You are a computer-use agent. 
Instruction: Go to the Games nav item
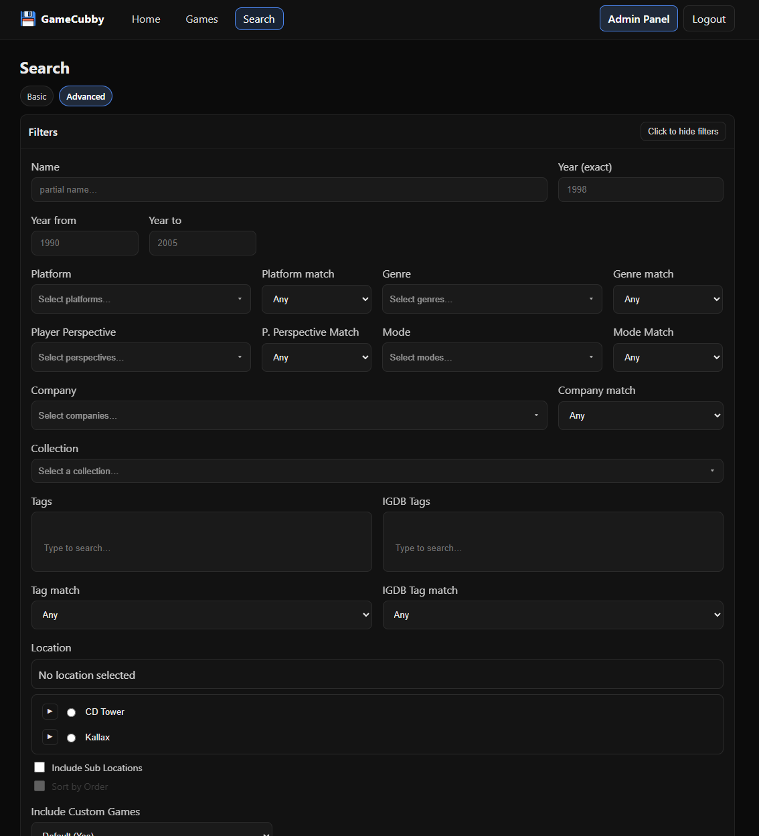tap(201, 19)
